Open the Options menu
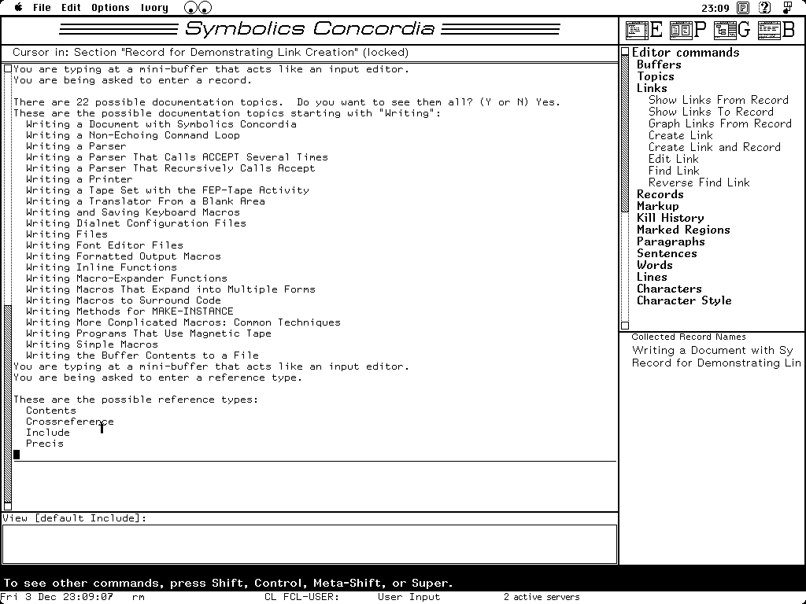Screen dimensions: 806x604 click(110, 8)
